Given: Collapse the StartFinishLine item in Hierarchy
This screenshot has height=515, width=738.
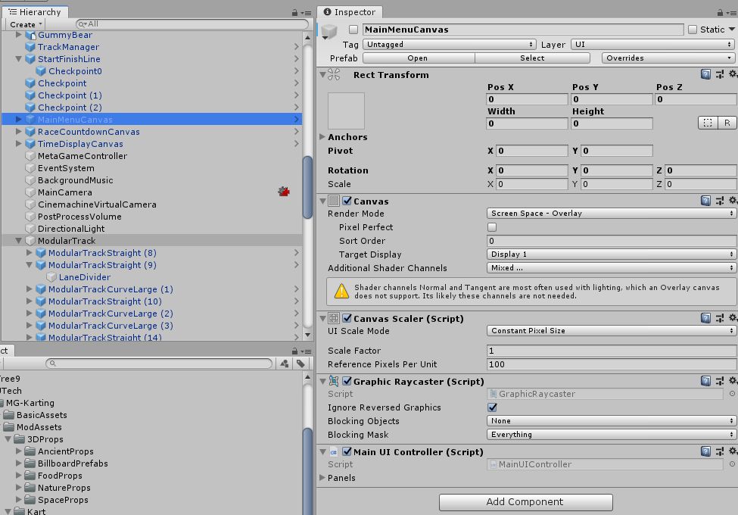Looking at the screenshot, I should (20, 59).
